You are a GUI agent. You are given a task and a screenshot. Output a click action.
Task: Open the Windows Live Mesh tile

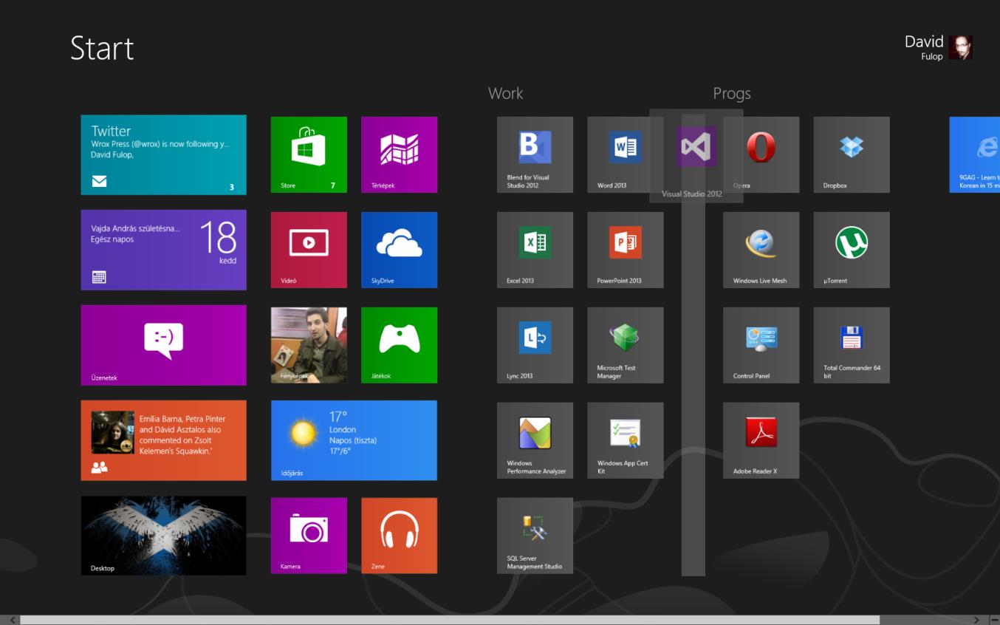click(x=761, y=250)
